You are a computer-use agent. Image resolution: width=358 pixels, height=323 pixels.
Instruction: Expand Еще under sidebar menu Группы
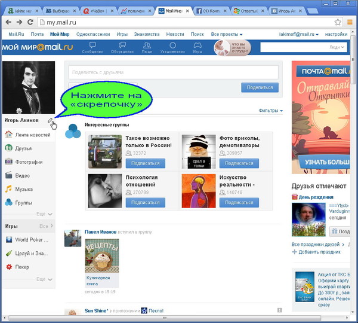click(44, 214)
